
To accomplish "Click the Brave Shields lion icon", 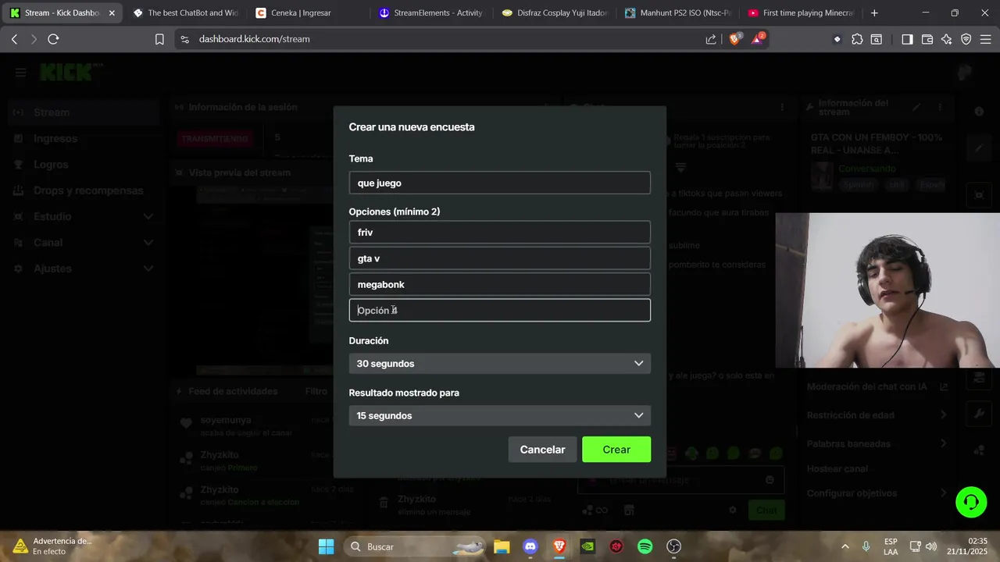I will (x=734, y=39).
